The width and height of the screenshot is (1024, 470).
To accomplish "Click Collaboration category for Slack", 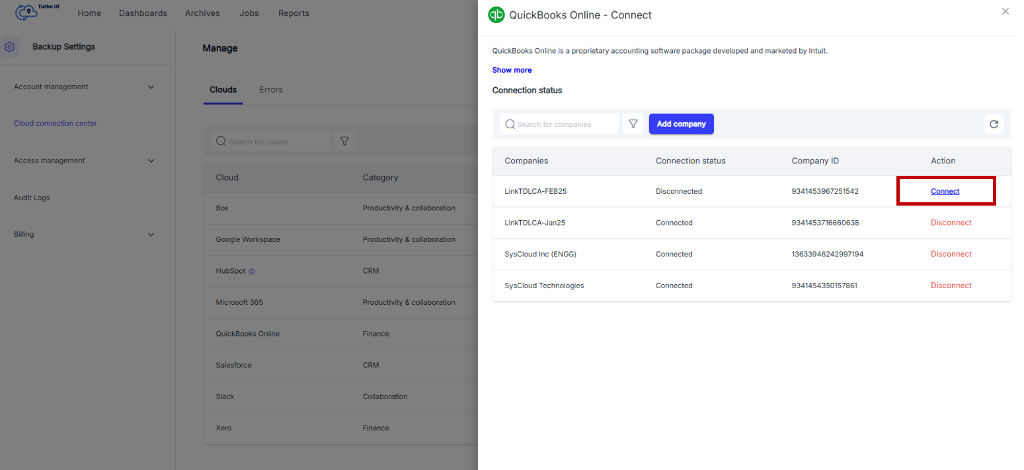I will 385,397.
